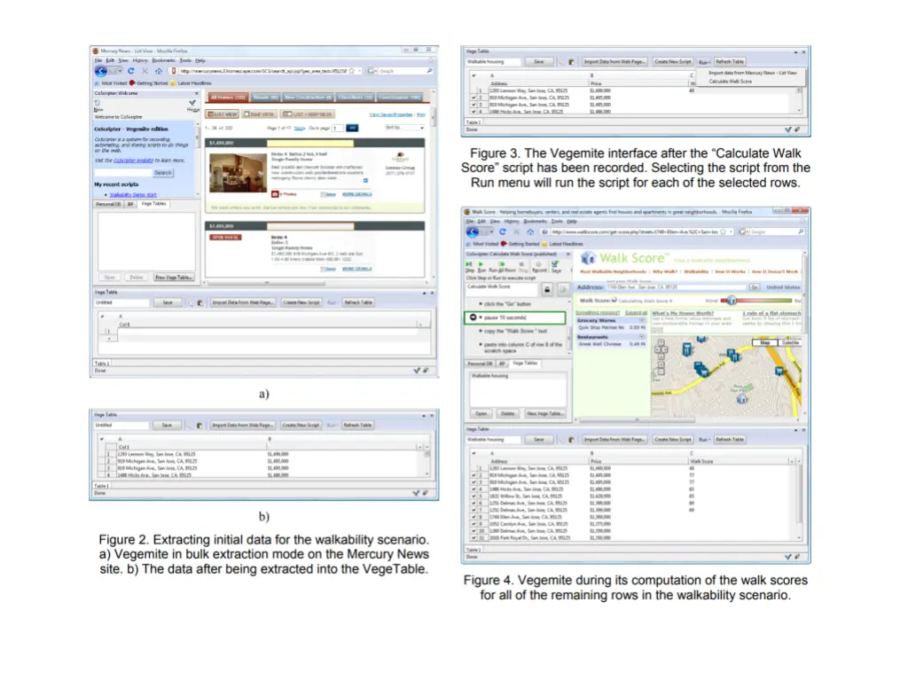908x681 pixels.
Task: Click Refresh Table in Figure 4's toolbar
Action: [x=730, y=440]
